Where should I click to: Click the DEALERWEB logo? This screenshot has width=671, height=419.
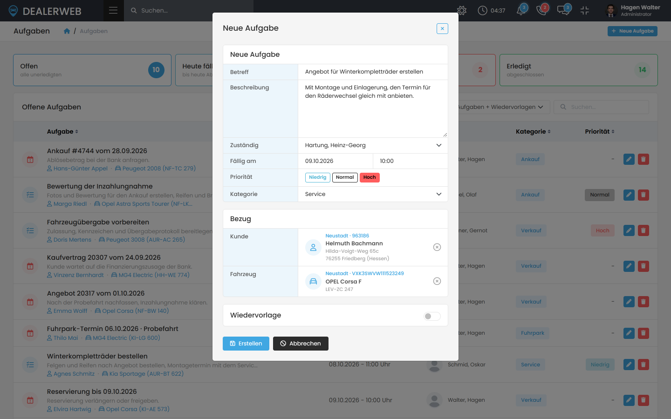(45, 11)
